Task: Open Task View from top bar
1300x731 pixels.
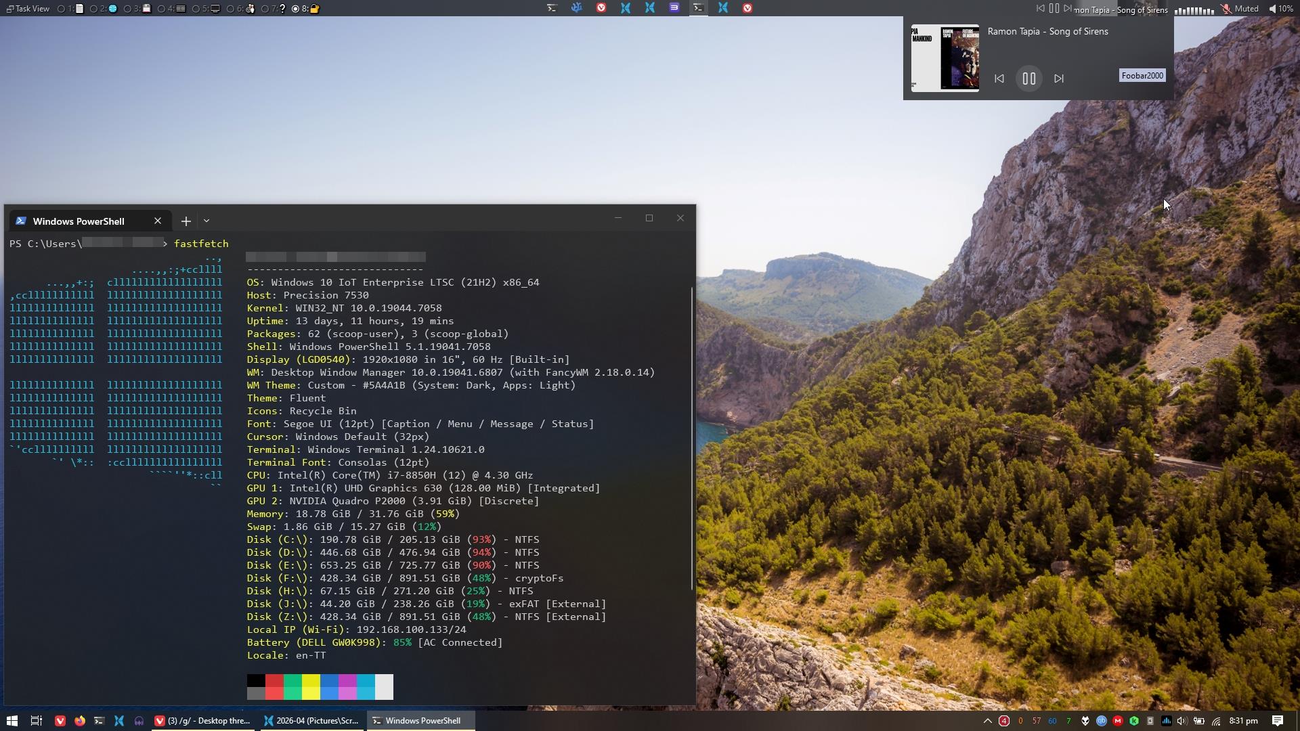Action: coord(27,9)
